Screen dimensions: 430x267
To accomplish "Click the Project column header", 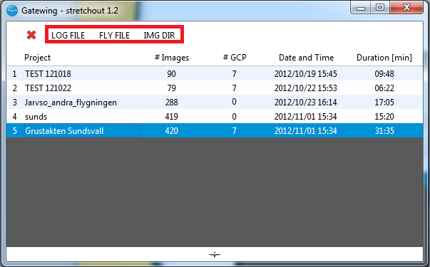I will [38, 58].
